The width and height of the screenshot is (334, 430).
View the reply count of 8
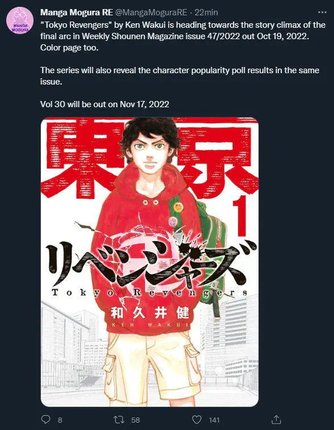[60, 420]
